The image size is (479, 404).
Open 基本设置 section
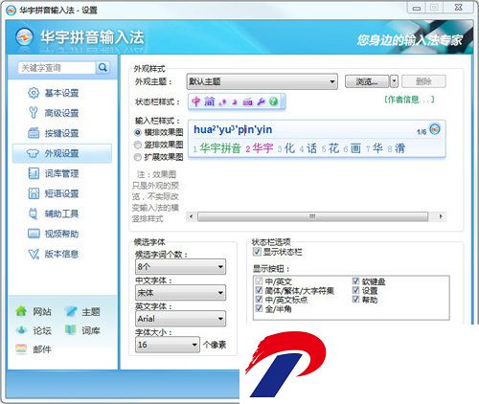tap(61, 93)
